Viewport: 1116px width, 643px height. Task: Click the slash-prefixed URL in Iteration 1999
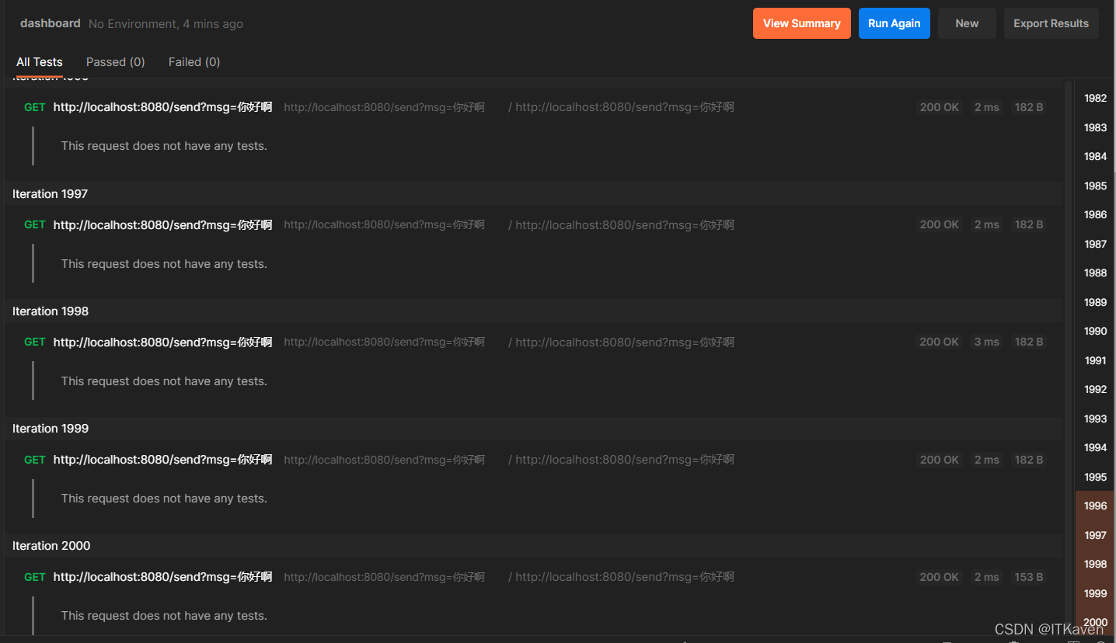(621, 460)
